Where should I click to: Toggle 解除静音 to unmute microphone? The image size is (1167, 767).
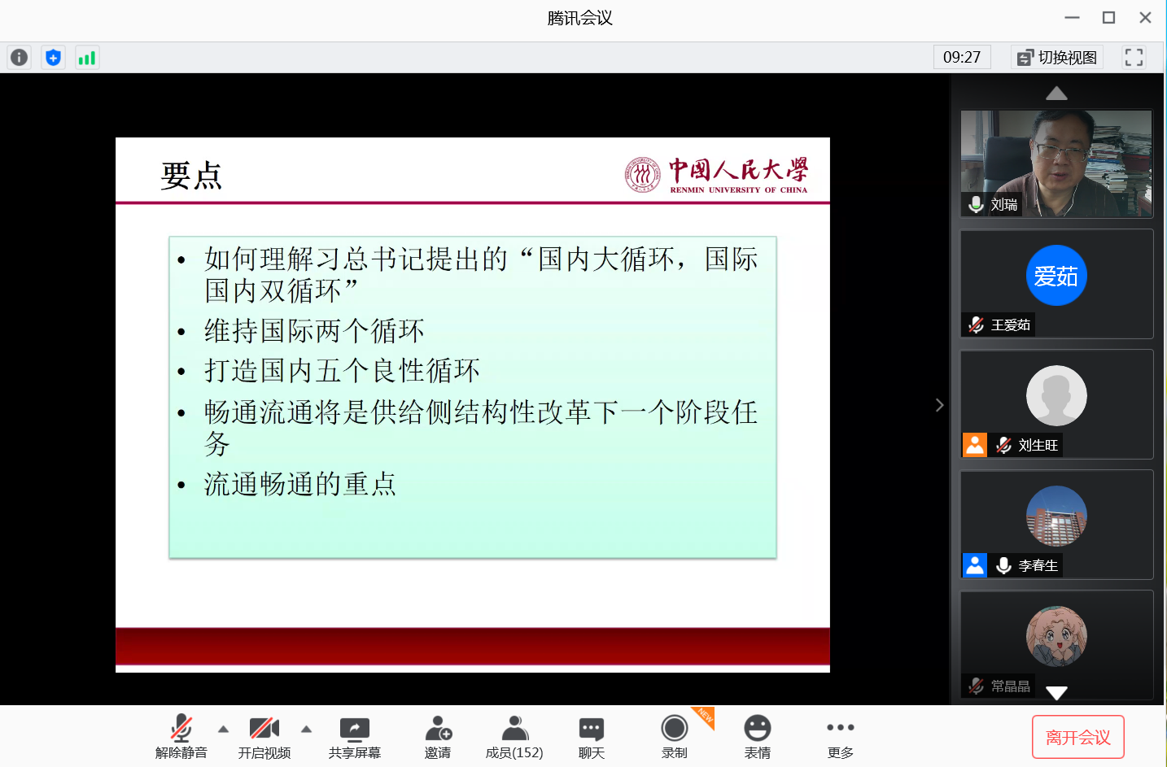[181, 737]
